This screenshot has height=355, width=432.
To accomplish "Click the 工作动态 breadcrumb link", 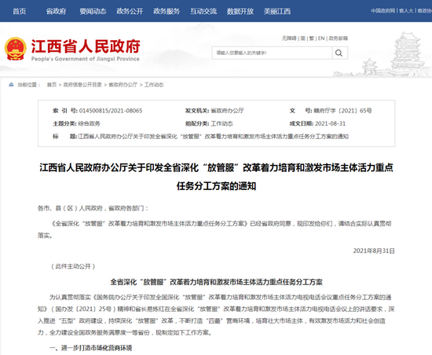I will (154, 85).
